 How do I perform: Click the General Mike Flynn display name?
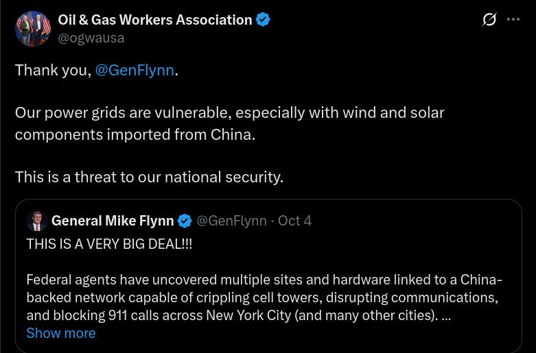pos(113,221)
